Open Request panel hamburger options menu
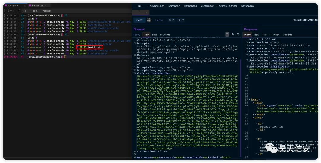Viewport: 321px width, 163px height. coord(238,34)
